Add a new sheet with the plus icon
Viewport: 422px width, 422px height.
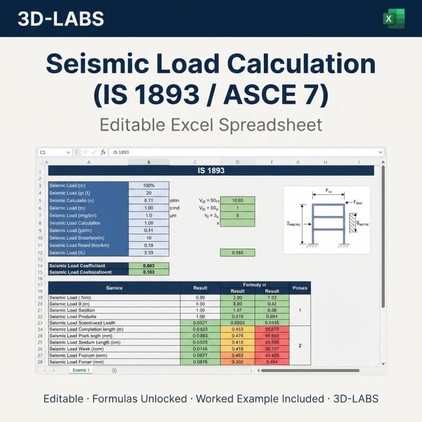click(114, 371)
